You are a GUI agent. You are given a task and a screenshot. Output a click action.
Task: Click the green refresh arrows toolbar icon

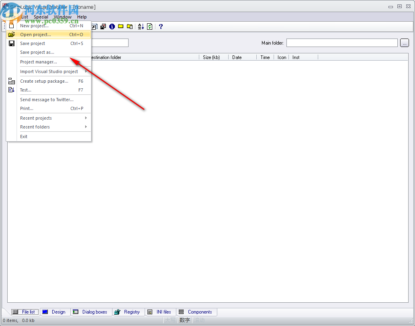point(149,26)
